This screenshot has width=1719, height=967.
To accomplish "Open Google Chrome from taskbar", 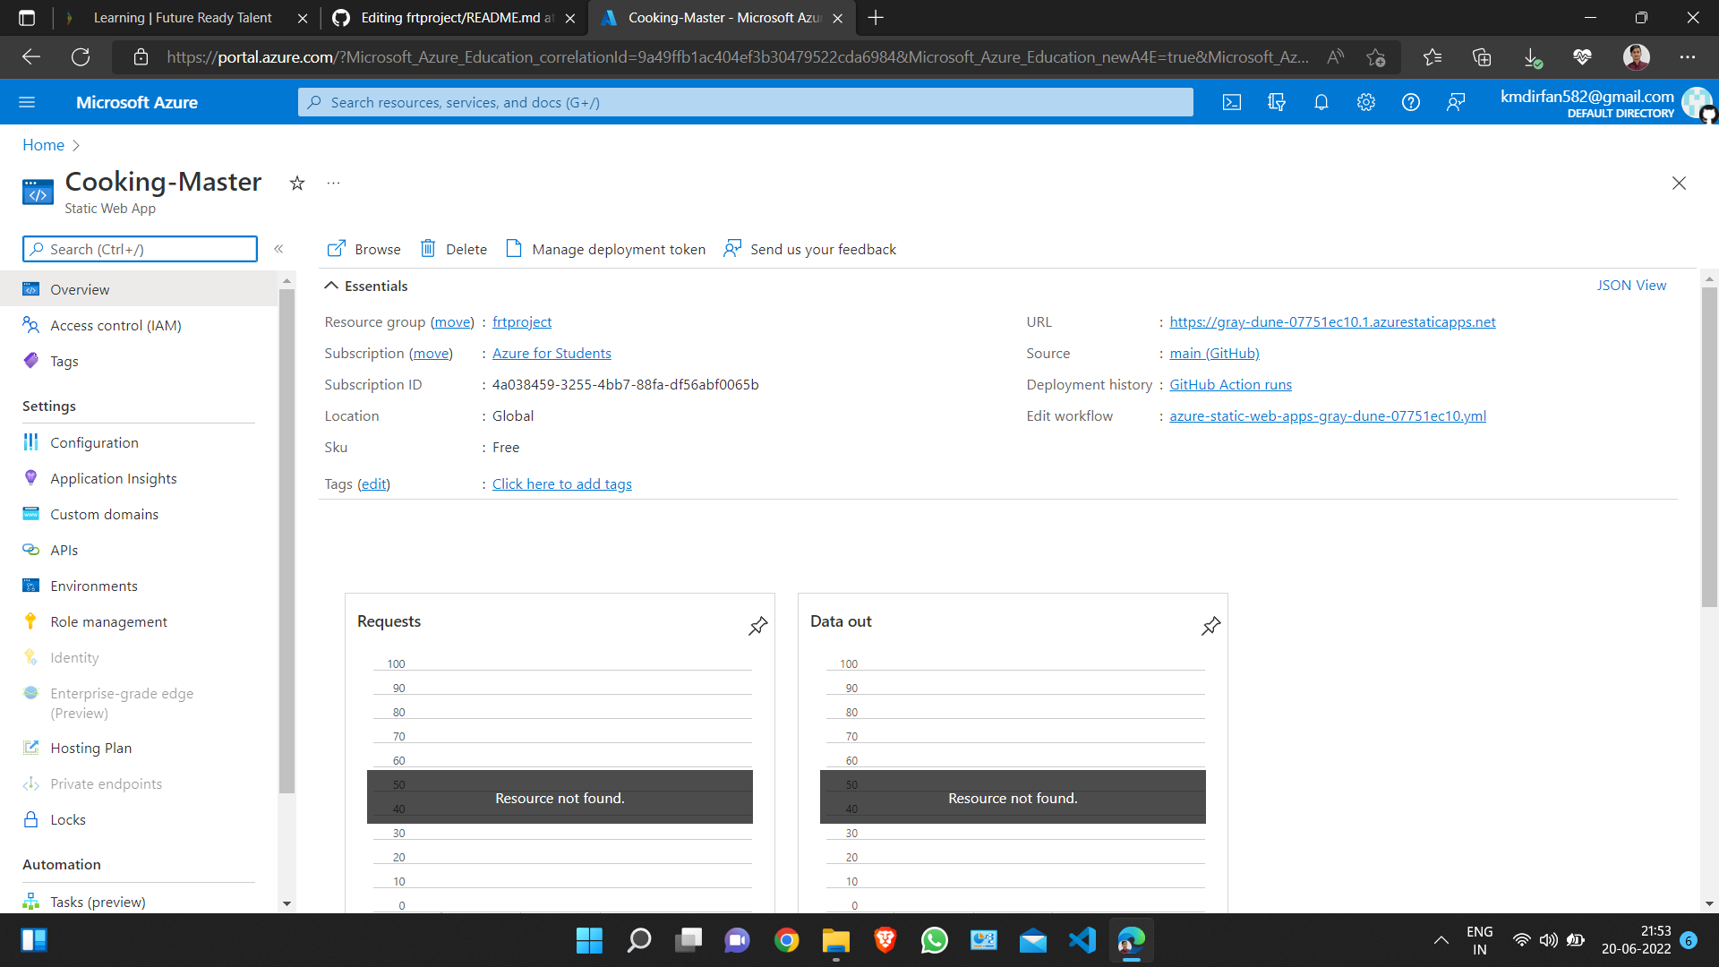I will 786,940.
